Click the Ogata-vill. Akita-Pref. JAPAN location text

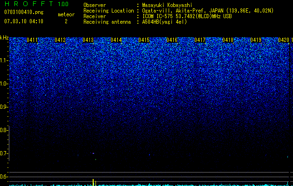(208, 11)
